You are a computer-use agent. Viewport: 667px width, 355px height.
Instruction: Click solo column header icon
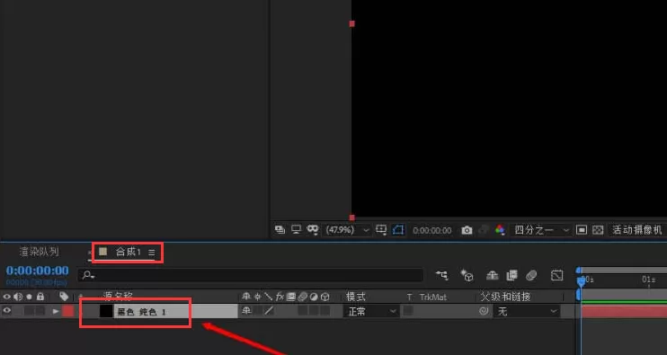coord(29,297)
